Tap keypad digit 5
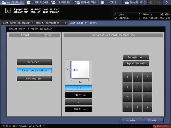 [x=137, y=87]
